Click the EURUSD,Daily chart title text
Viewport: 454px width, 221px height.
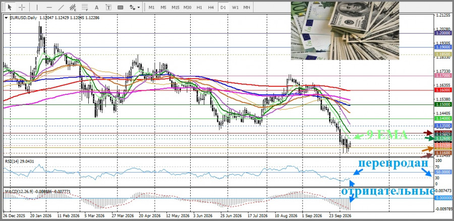[x=23, y=18]
